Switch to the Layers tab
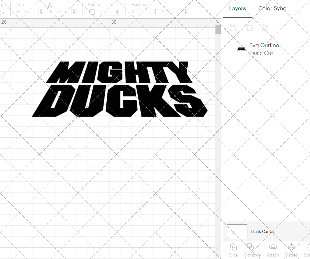Screen dimensions: 310x259 (x=237, y=8)
